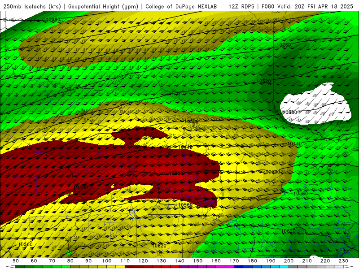
Task: Click the color scale label 140
Action: coord(179,261)
